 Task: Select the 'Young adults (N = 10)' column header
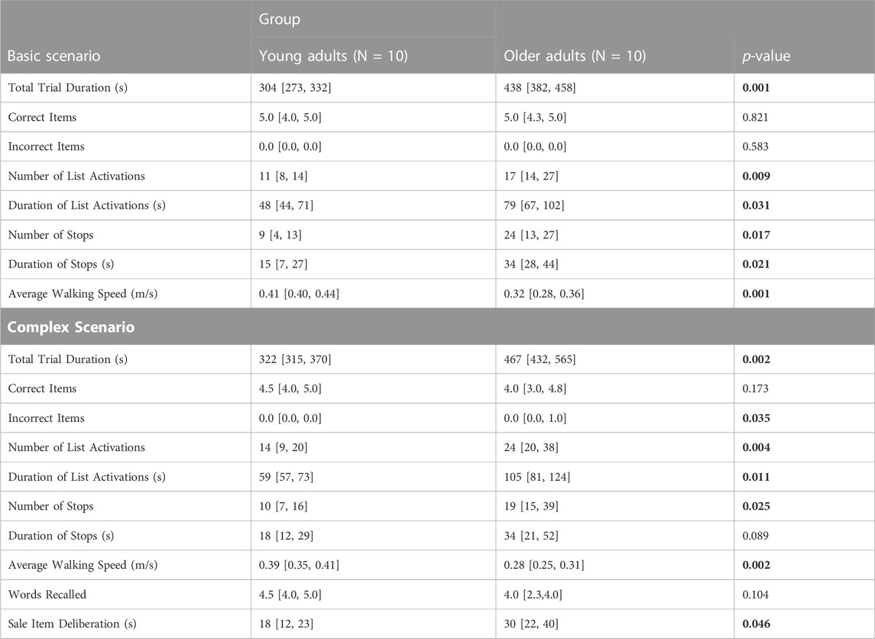(x=333, y=56)
